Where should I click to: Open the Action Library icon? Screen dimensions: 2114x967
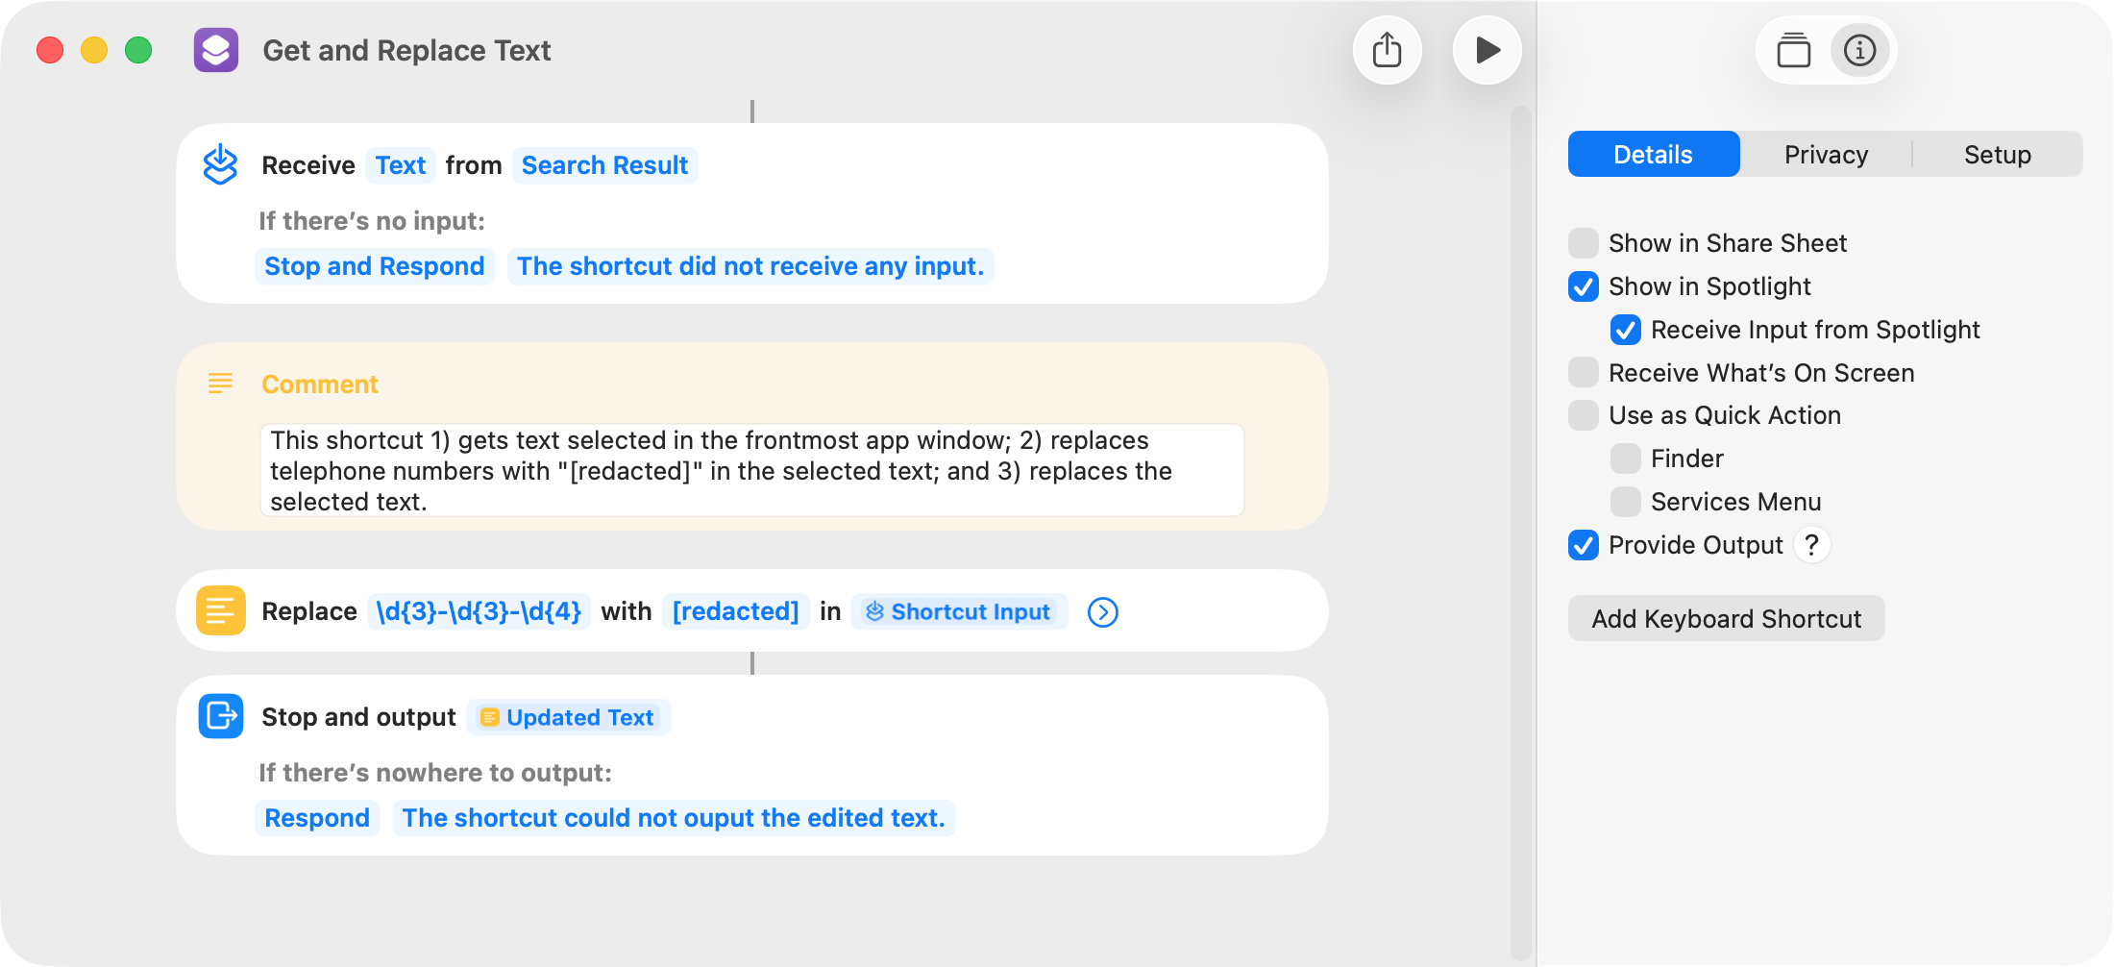click(1793, 50)
